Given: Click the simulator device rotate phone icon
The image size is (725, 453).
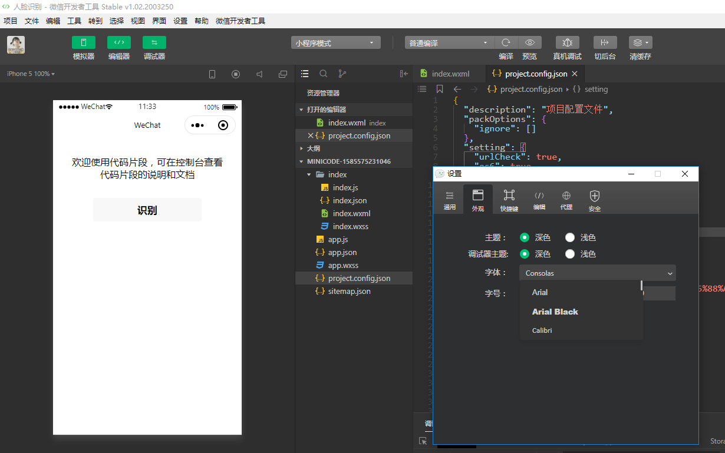Looking at the screenshot, I should pyautogui.click(x=212, y=74).
